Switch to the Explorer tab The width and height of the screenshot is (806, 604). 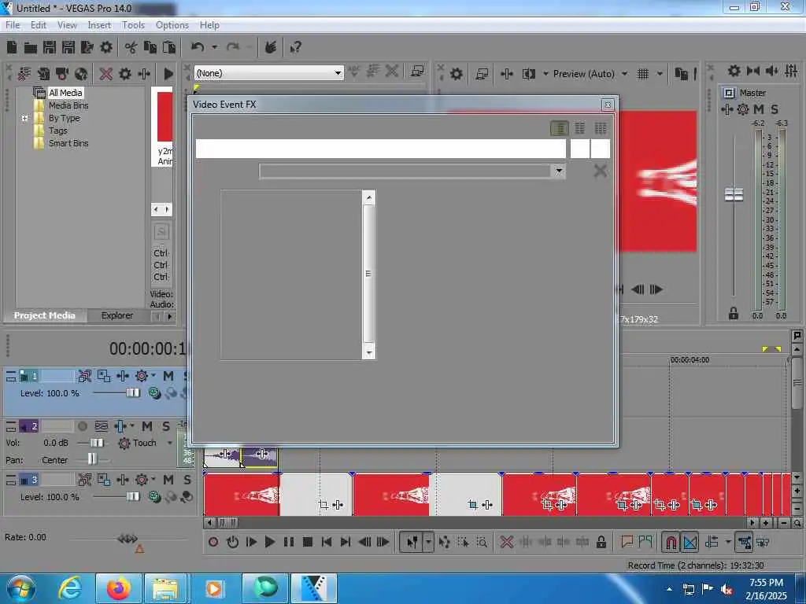pos(116,315)
